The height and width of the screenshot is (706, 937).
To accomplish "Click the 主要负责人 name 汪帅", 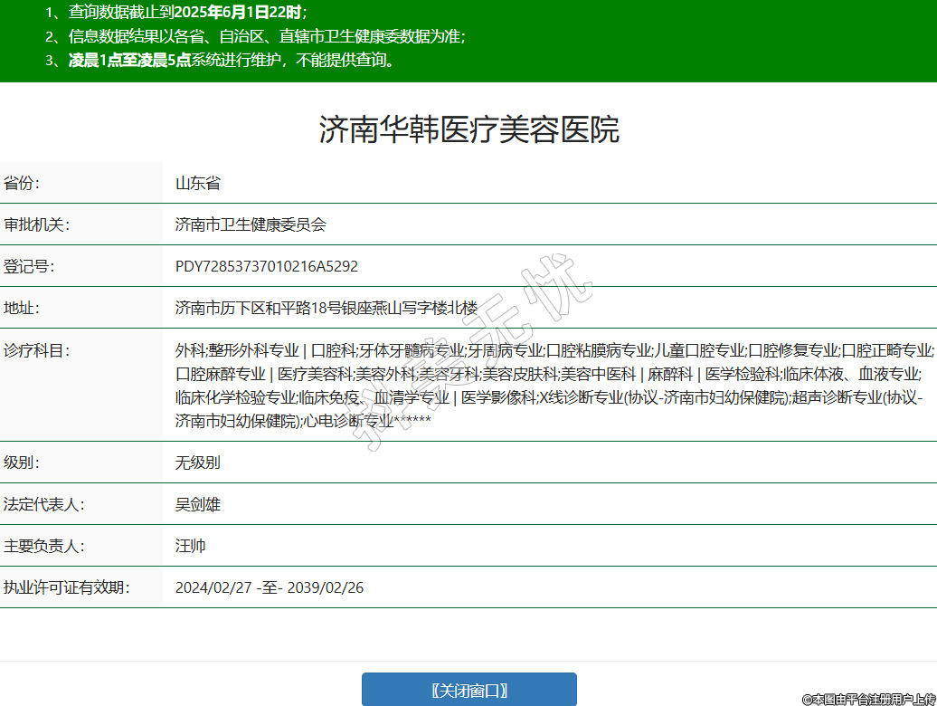I will 191,547.
